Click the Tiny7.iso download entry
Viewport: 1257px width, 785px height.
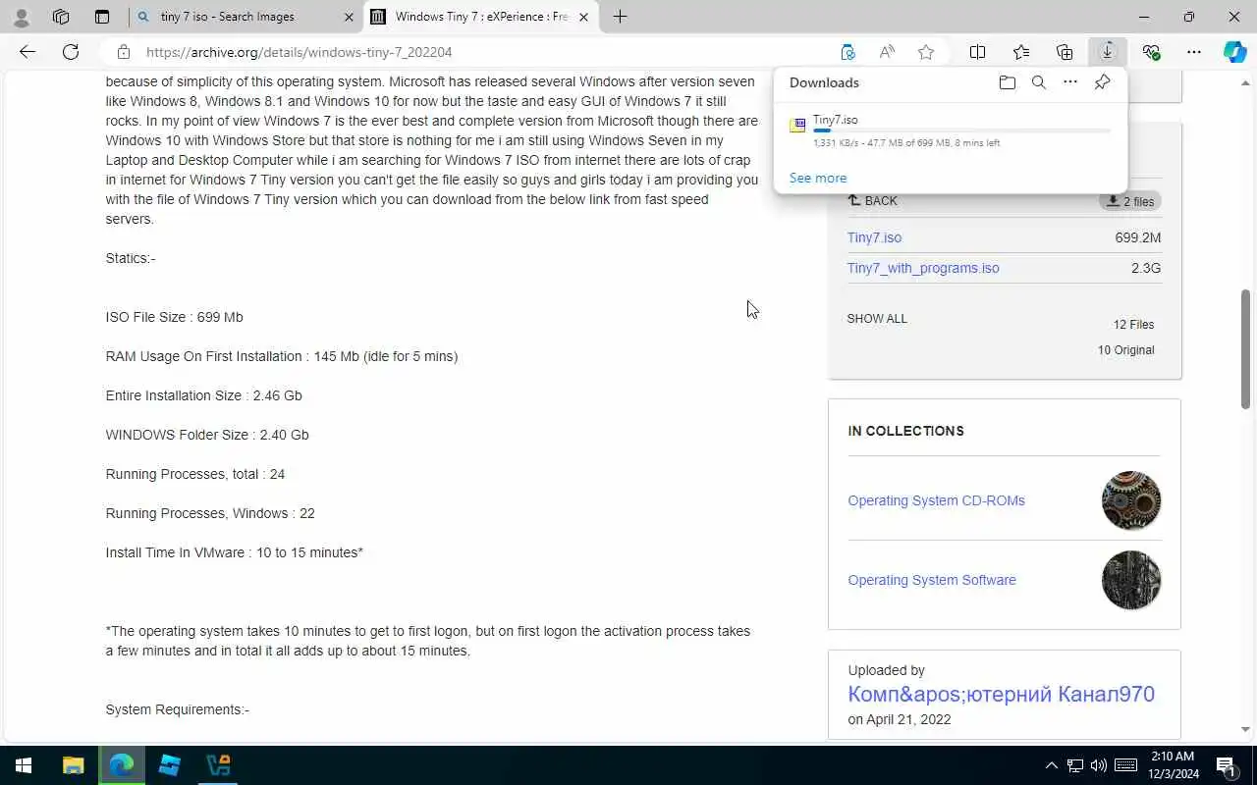951,131
